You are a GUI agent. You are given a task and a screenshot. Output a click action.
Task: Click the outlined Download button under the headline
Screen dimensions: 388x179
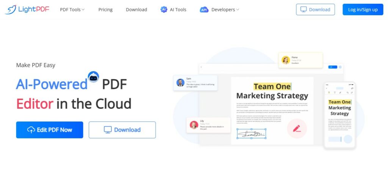122,130
